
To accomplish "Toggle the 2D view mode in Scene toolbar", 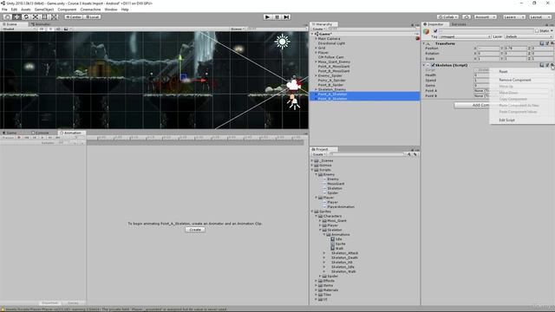I will point(42,29).
